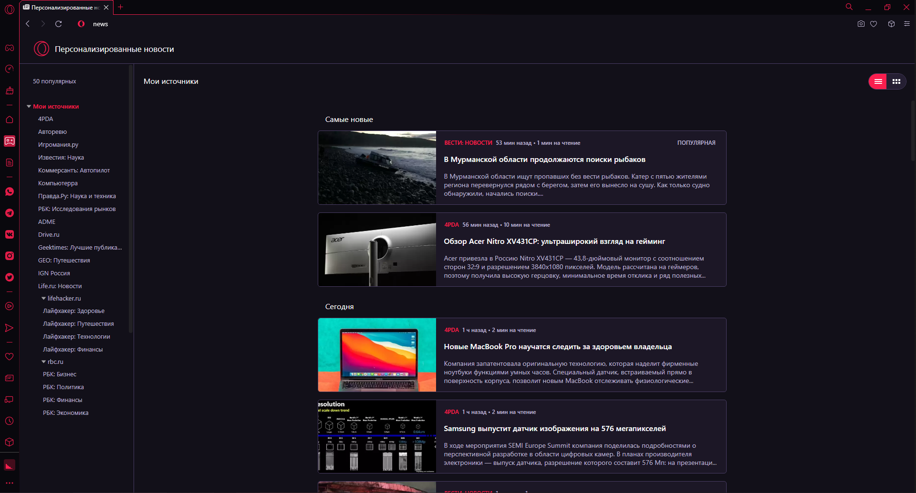Image resolution: width=916 pixels, height=493 pixels.
Task: Select Life.ru: Новости source
Action: pos(60,286)
